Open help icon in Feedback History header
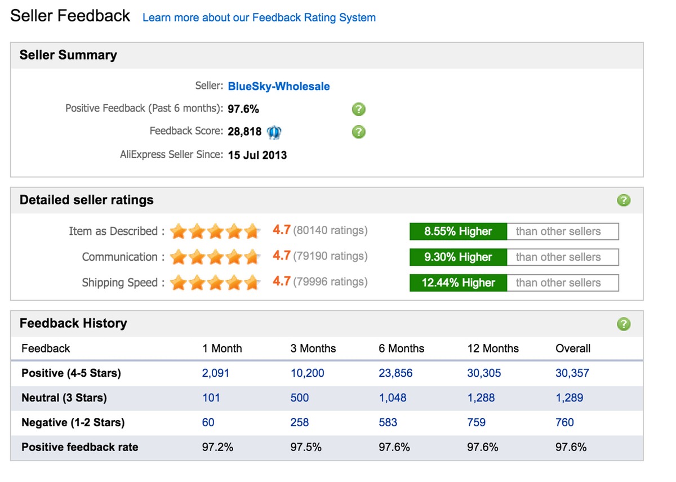676x482 pixels. pyautogui.click(x=624, y=324)
